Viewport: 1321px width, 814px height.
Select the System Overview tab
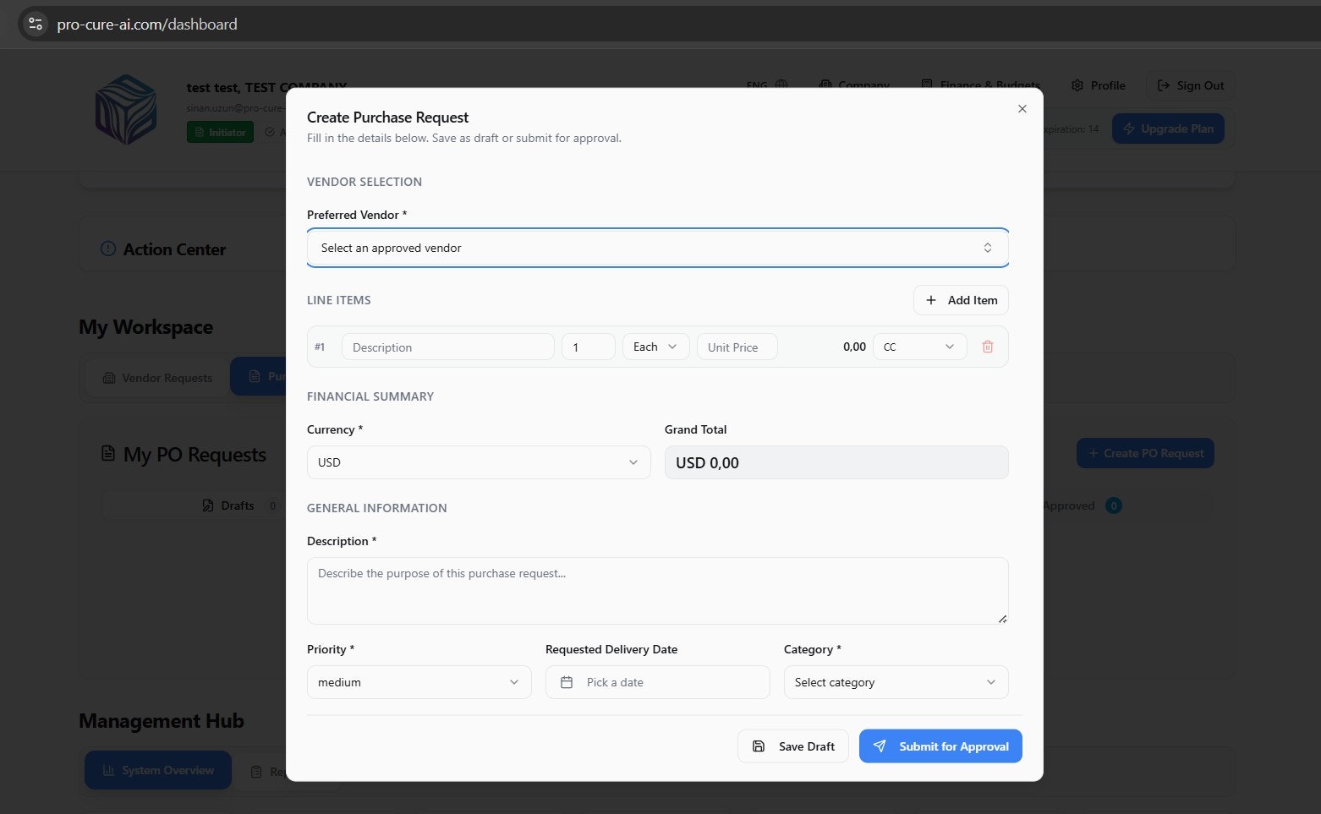[157, 770]
